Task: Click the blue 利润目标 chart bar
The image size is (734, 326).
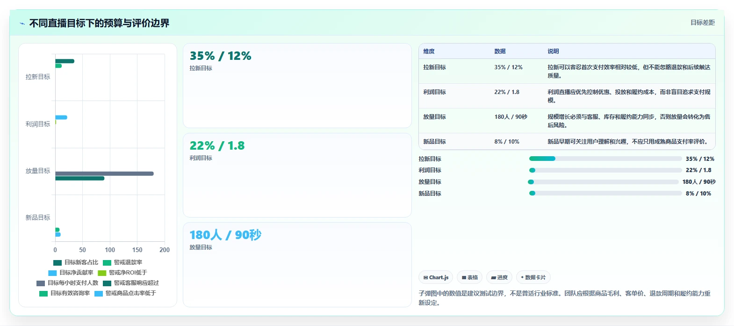Action: (x=61, y=117)
